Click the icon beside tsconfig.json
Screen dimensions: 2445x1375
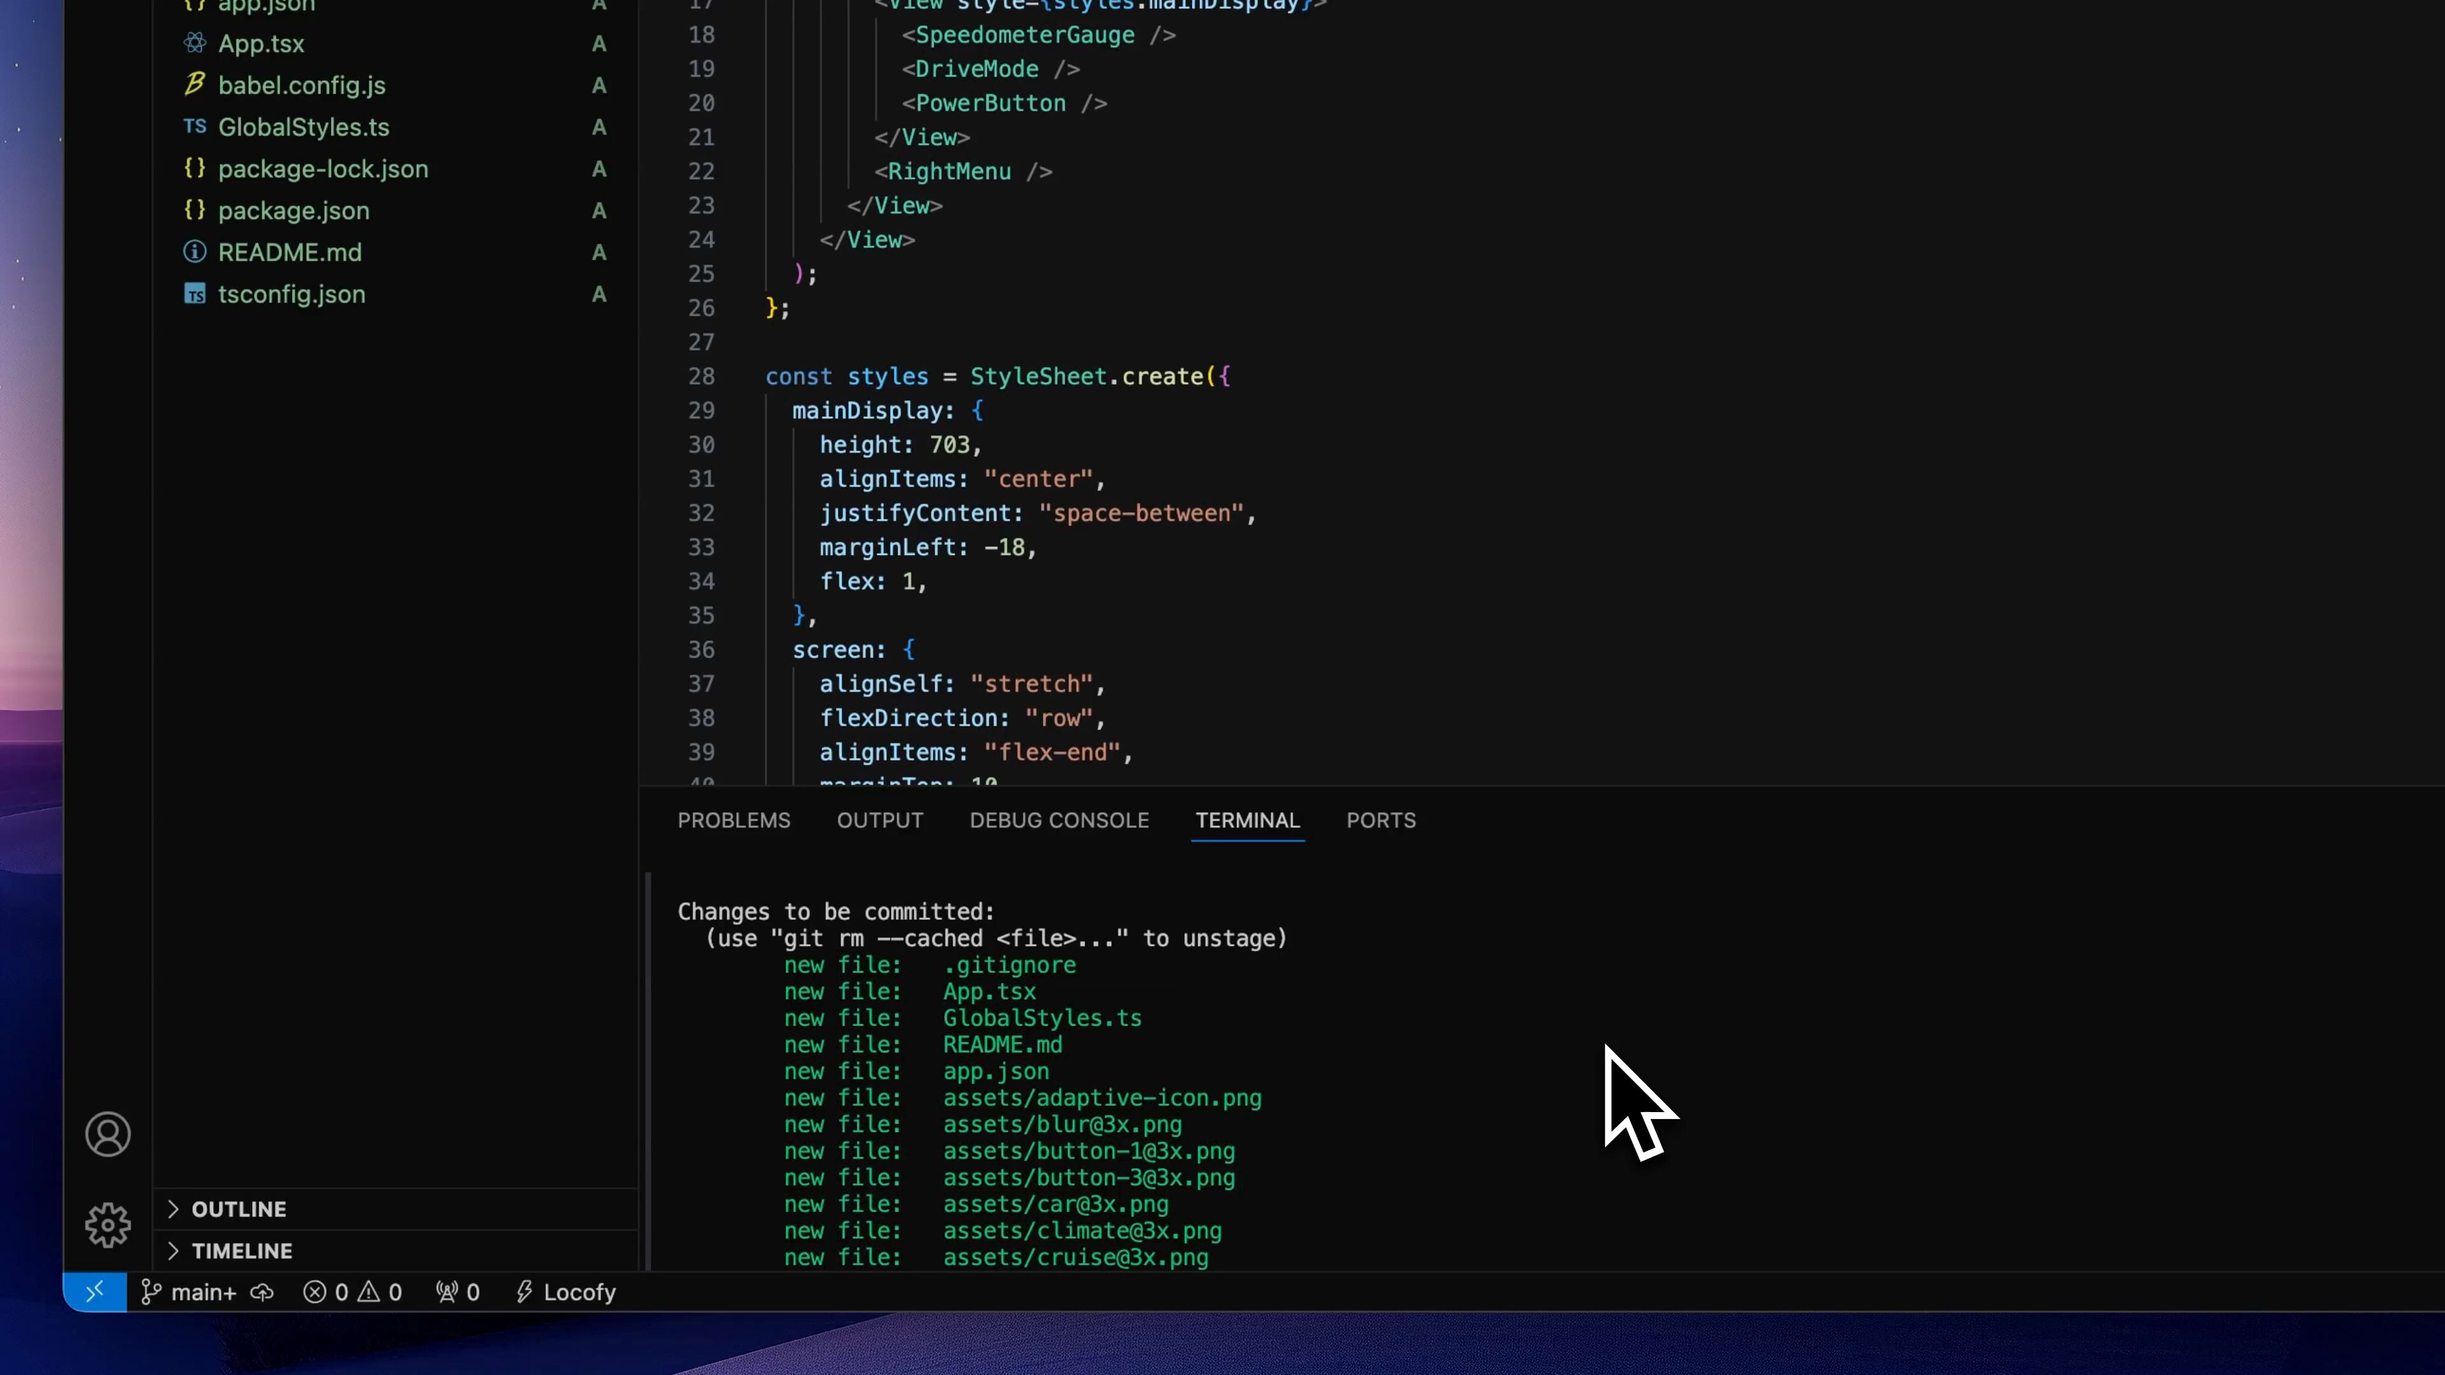coord(195,294)
